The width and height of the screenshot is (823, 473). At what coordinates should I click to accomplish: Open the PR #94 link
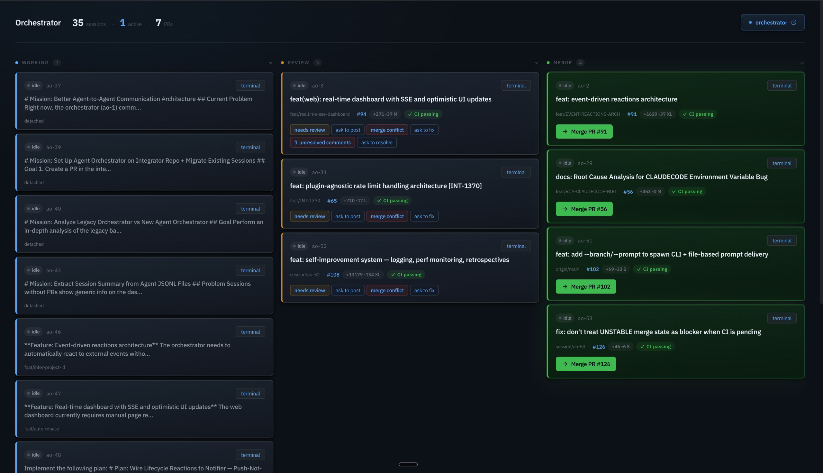(361, 114)
